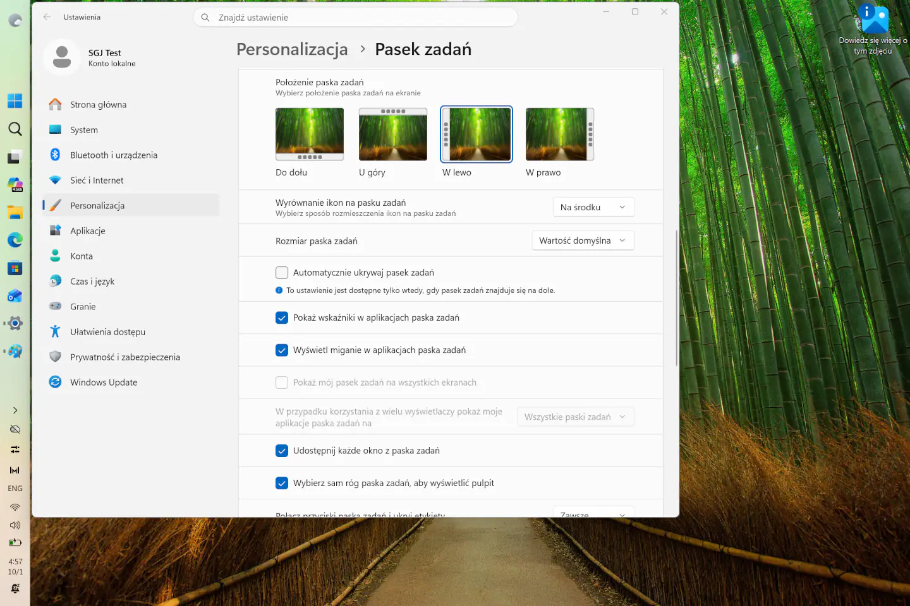This screenshot has height=606, width=910.
Task: Open 'Ułatwienia dostępu' settings section
Action: coord(131,332)
